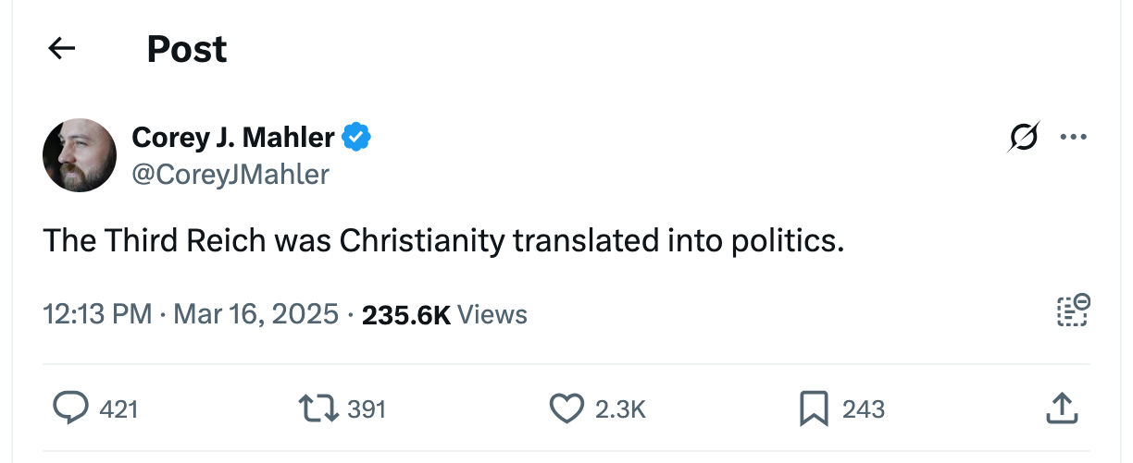The width and height of the screenshot is (1133, 463).
Task: Open the 12:13 PM · Mar 16, 2025 timestamp
Action: click(x=191, y=314)
